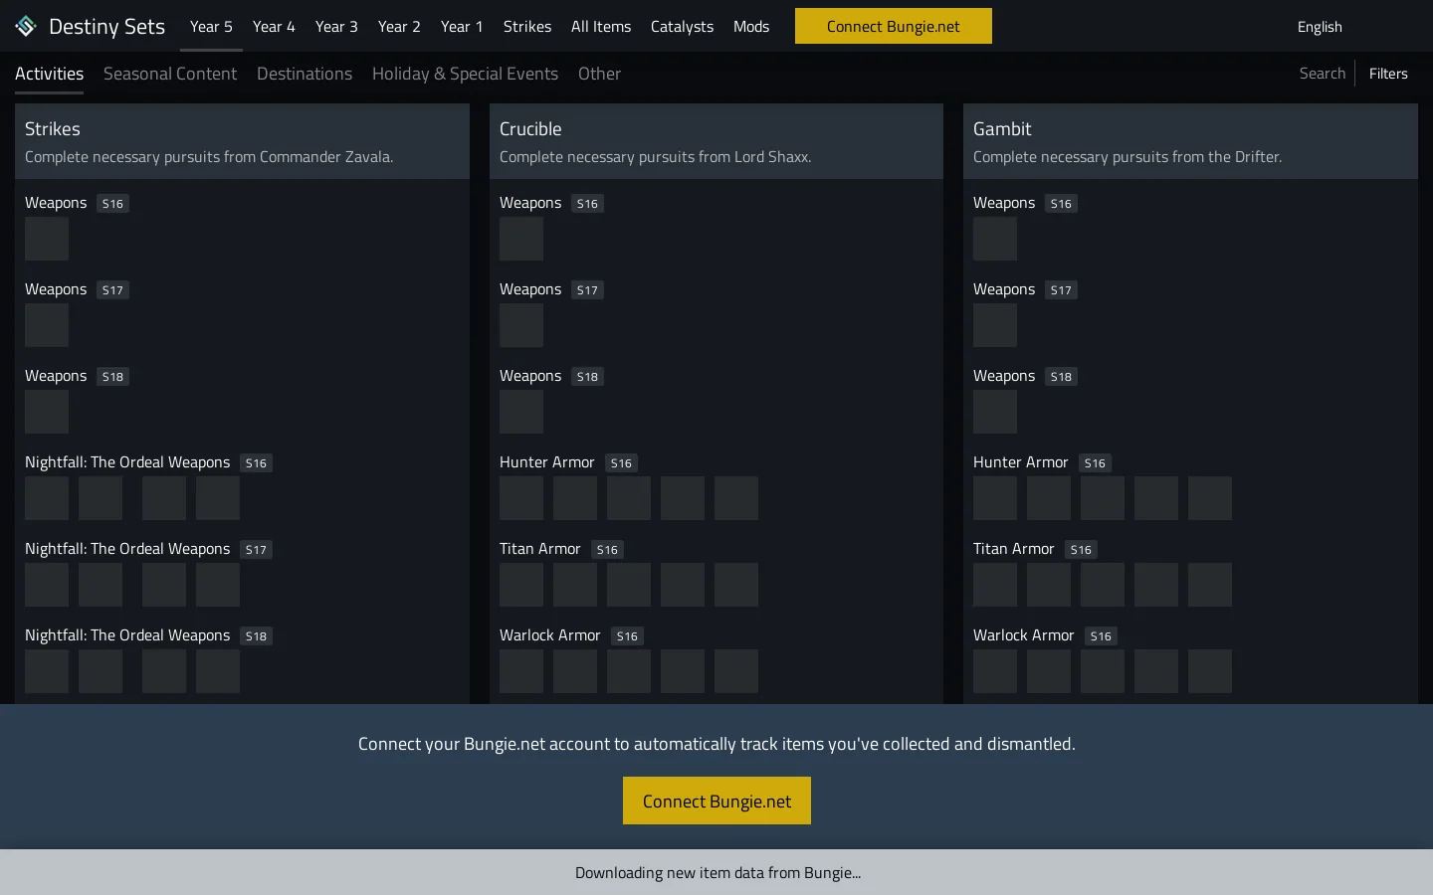The height and width of the screenshot is (895, 1433).
Task: Select second Gambit Warlock Armor S16 tile
Action: tap(1049, 671)
